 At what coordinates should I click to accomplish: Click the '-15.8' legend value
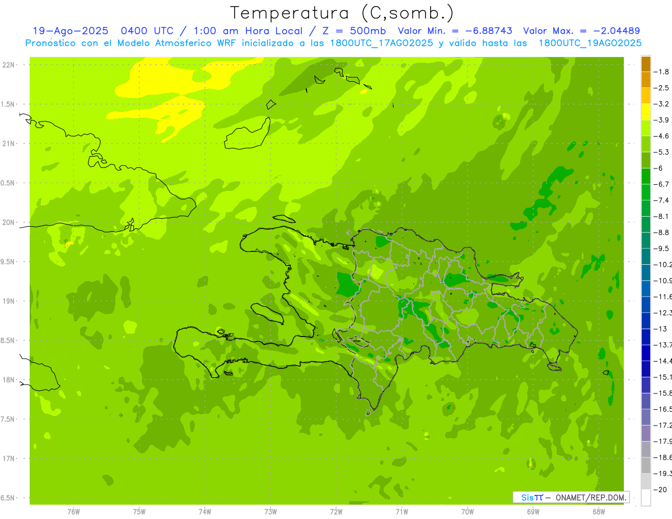[662, 393]
